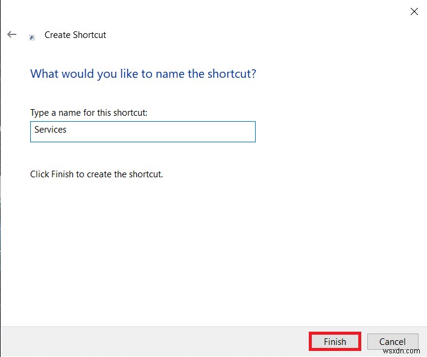Image resolution: width=427 pixels, height=357 pixels.
Task: Click the Click Finish instruction text
Action: tap(96, 174)
